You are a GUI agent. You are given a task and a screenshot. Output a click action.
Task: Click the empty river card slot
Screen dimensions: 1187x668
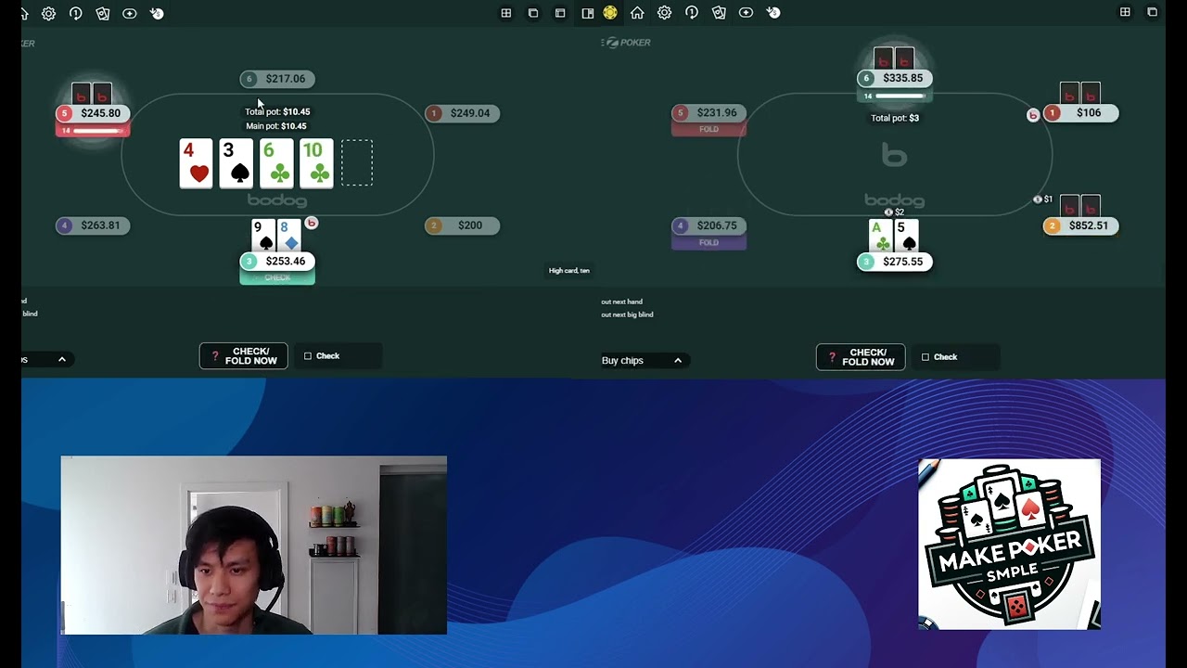coord(357,163)
